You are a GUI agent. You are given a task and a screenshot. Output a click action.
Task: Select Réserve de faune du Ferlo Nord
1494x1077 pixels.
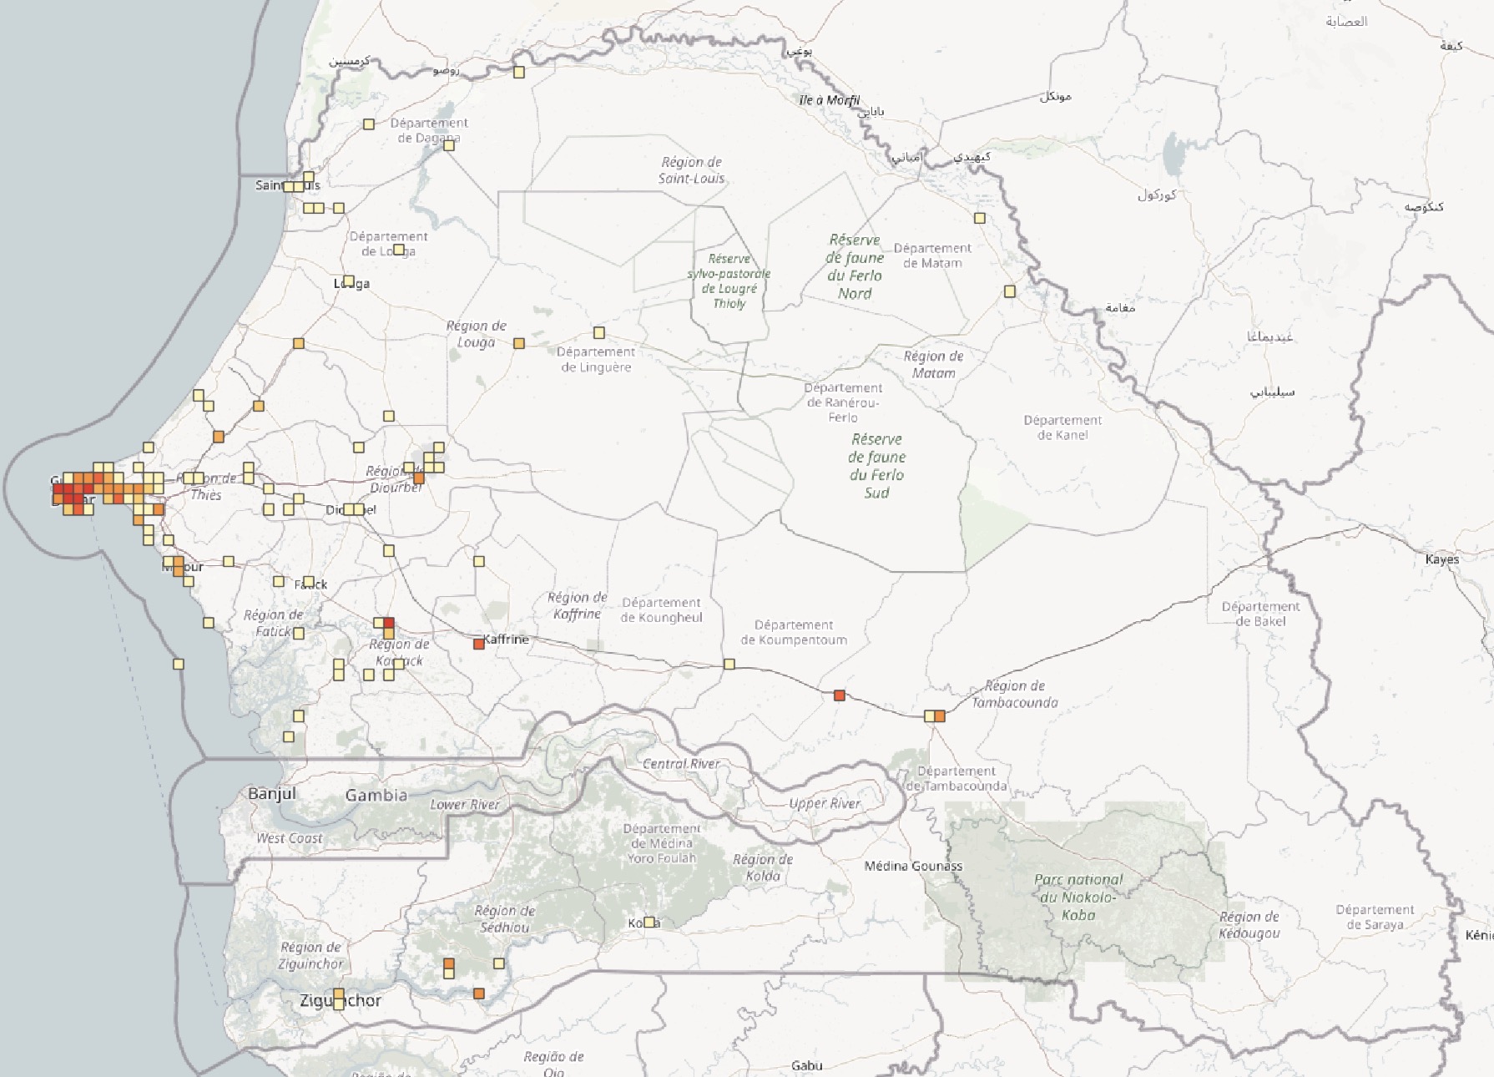click(x=855, y=266)
